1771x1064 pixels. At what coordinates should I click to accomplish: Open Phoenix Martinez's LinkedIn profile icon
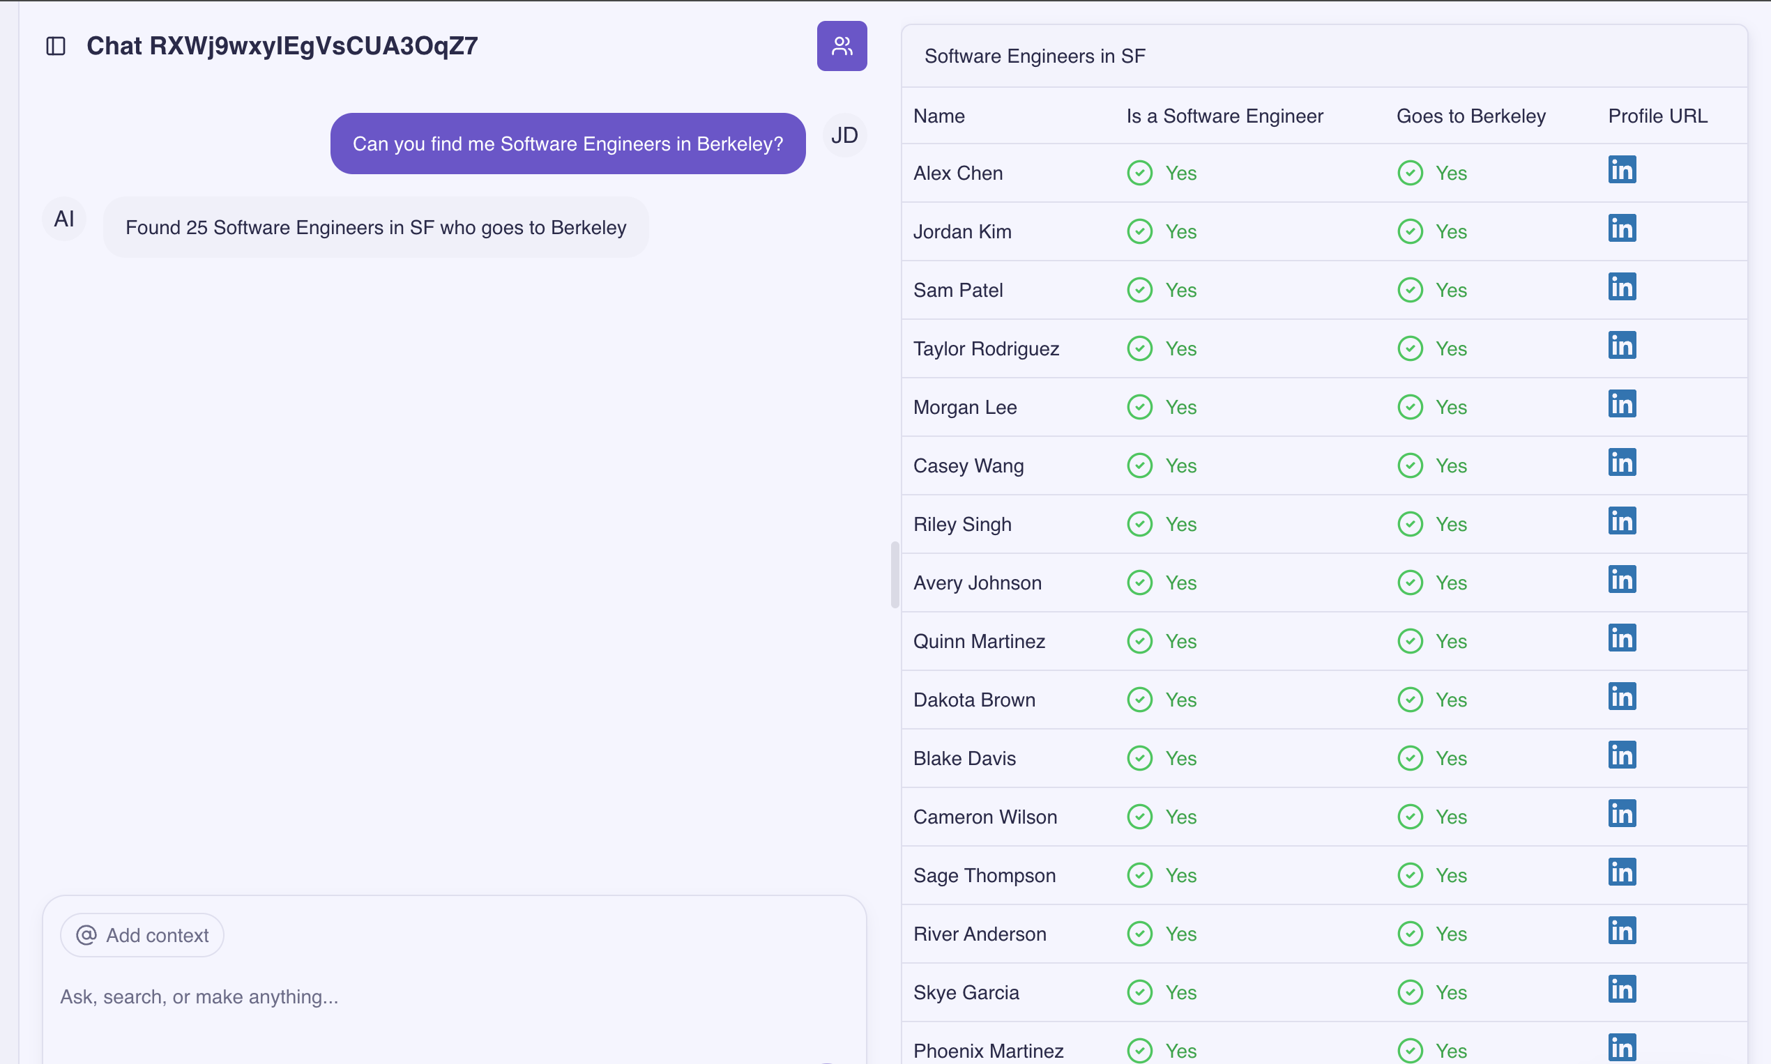[x=1621, y=1047]
